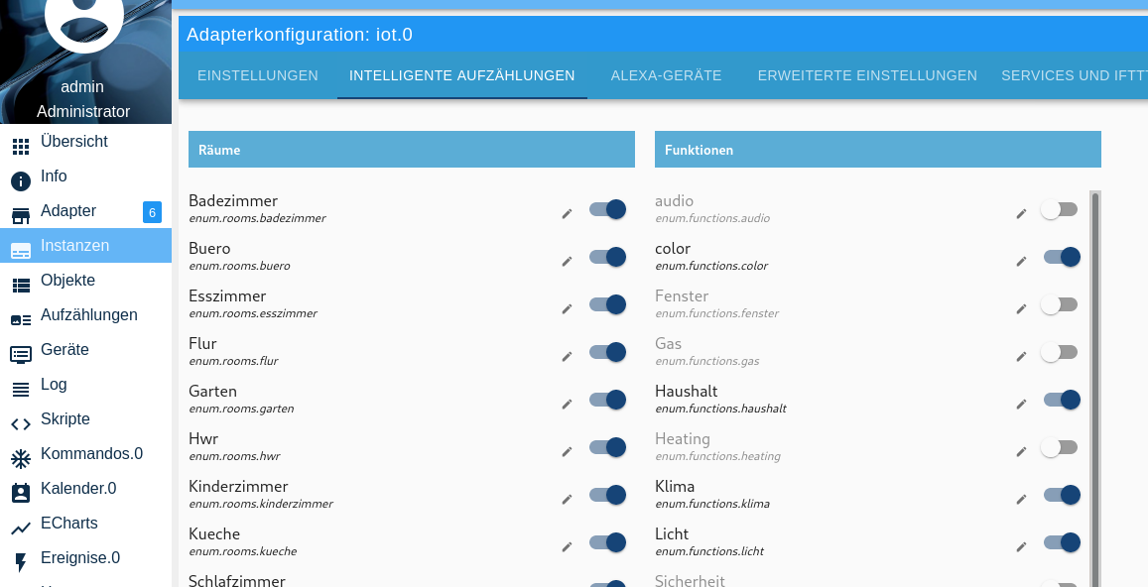The image size is (1148, 587).
Task: Click the enum.rooms.badezimmer ID text
Action: (x=257, y=218)
